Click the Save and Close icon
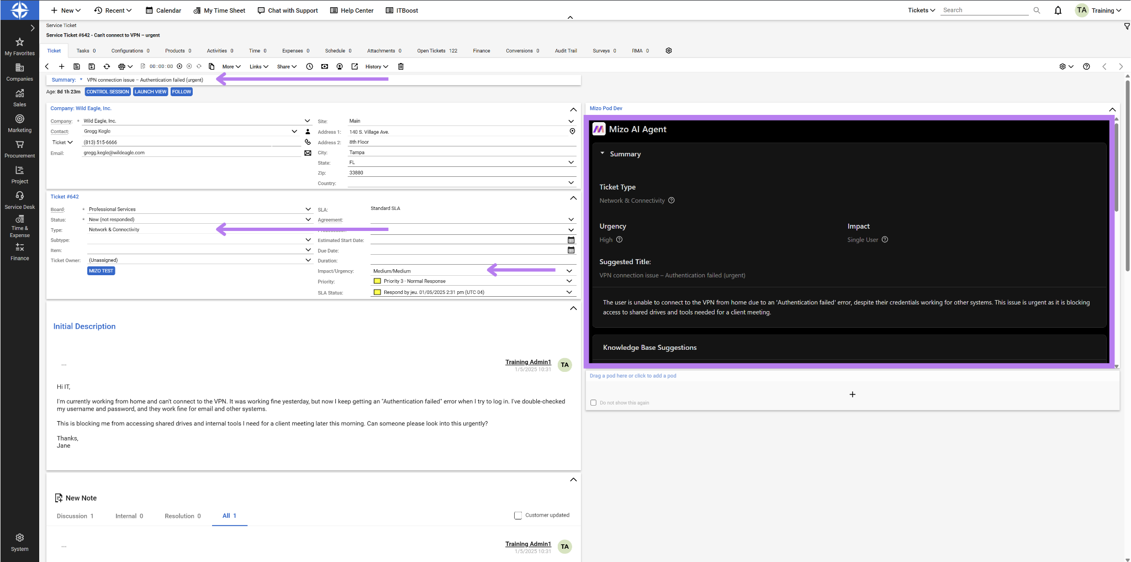 (x=92, y=66)
